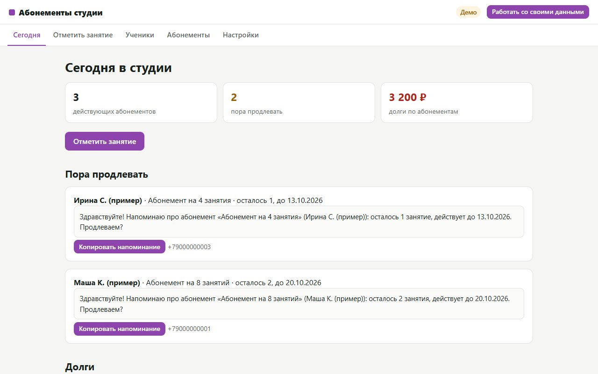Click the Долги section heading
The height and width of the screenshot is (374, 598).
pos(80,367)
